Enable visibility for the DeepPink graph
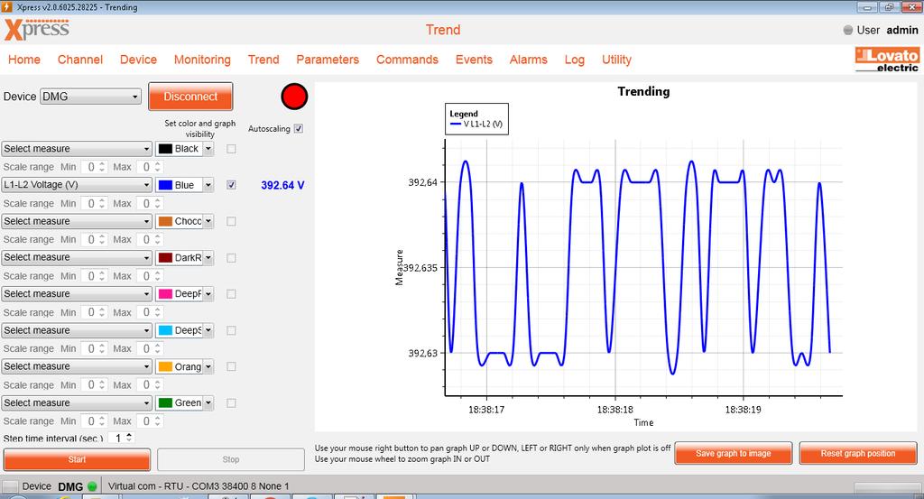The image size is (924, 499). (231, 294)
